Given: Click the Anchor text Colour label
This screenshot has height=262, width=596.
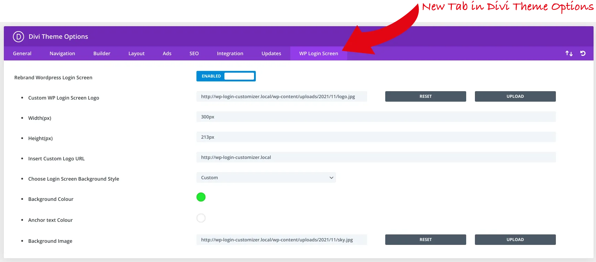Looking at the screenshot, I should pos(51,220).
